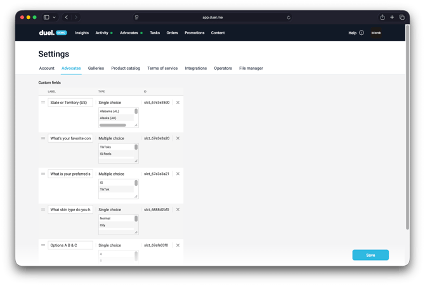
Task: Reload the page using refresh icon
Action: [289, 17]
